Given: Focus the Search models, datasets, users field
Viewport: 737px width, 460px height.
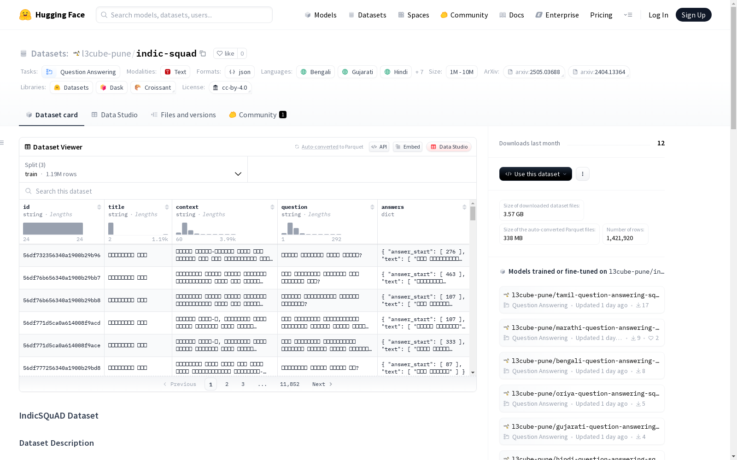Looking at the screenshot, I should coord(184,15).
